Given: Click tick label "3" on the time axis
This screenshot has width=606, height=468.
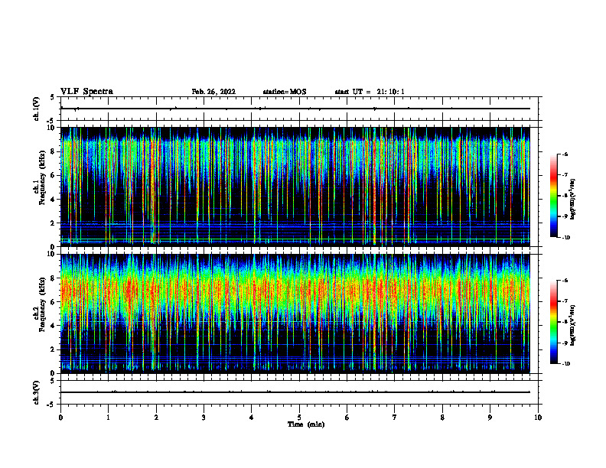Looking at the screenshot, I should [204, 418].
